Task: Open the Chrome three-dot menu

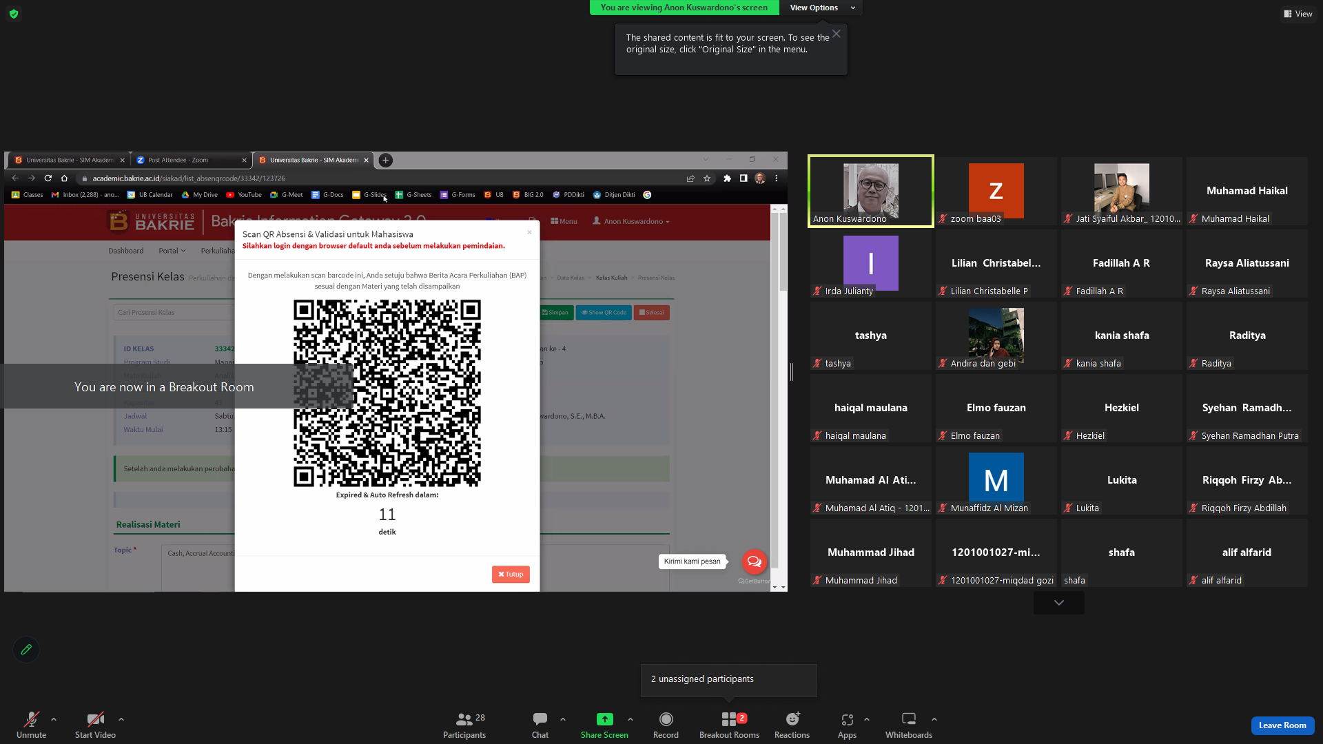Action: point(777,178)
